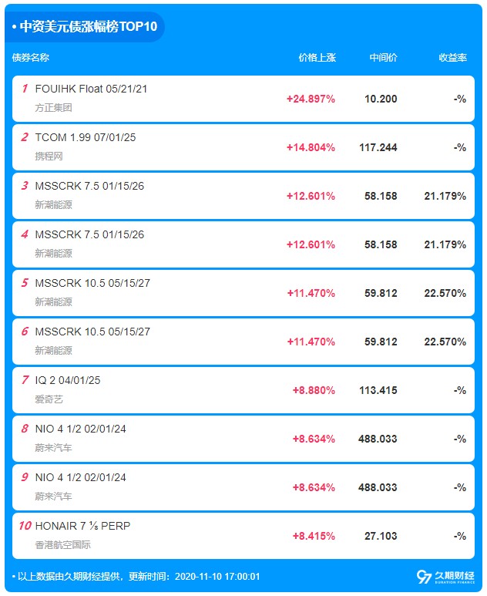Sort by the 价格上涨 column header
Image resolution: width=487 pixels, height=596 pixels.
[x=317, y=58]
